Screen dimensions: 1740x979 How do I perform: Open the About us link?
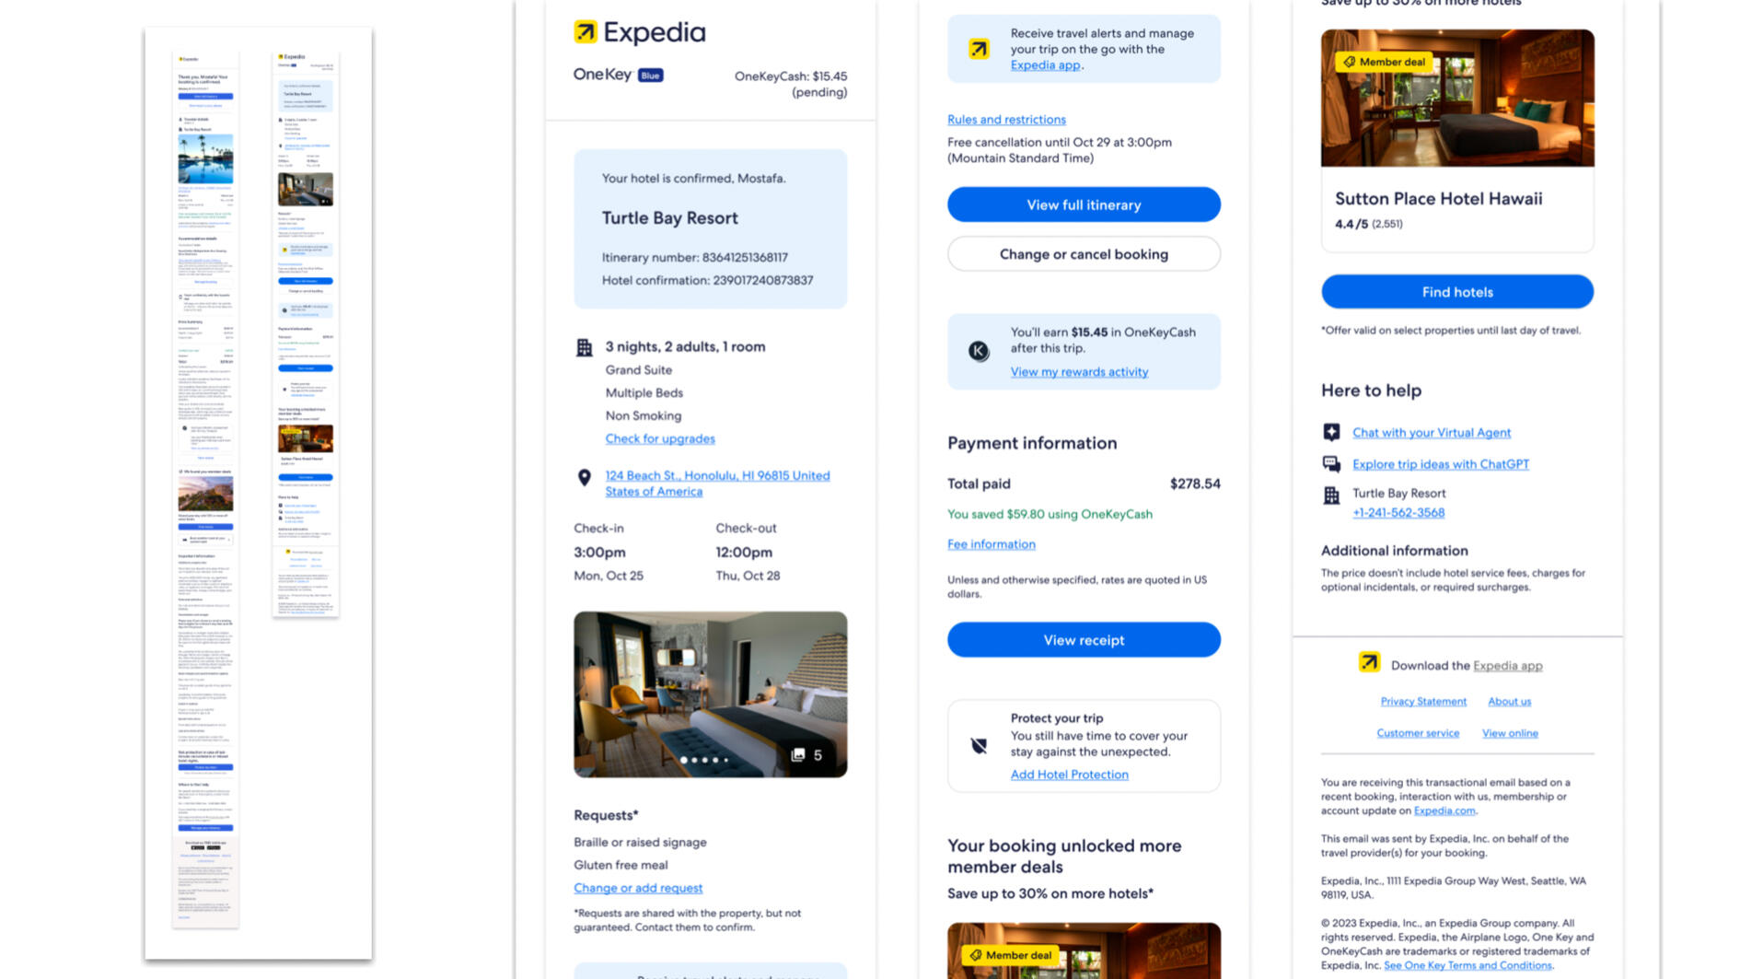(x=1509, y=702)
